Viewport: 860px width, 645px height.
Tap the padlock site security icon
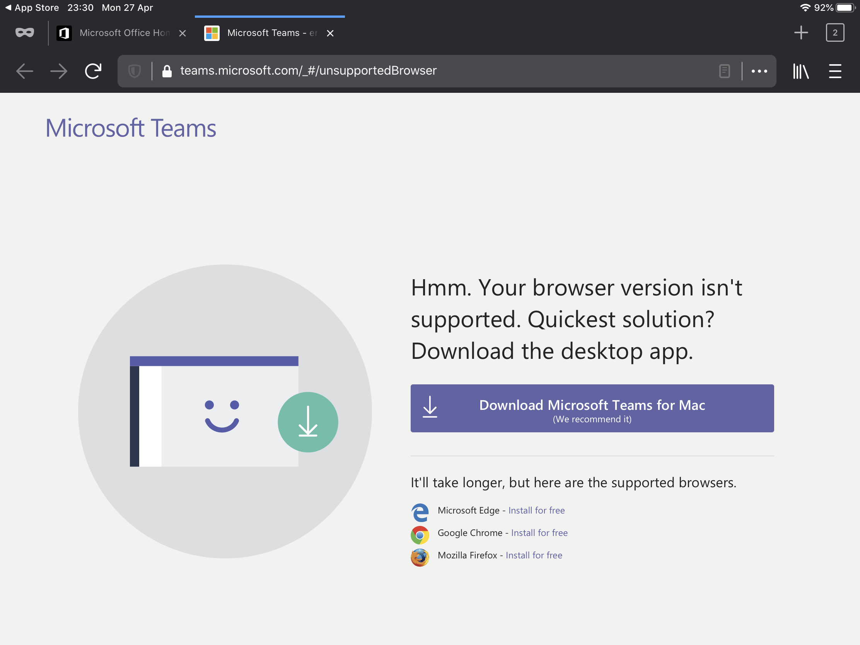167,71
